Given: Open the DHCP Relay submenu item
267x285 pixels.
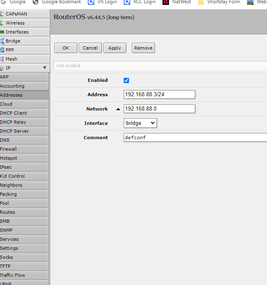Looking at the screenshot, I should [x=24, y=122].
